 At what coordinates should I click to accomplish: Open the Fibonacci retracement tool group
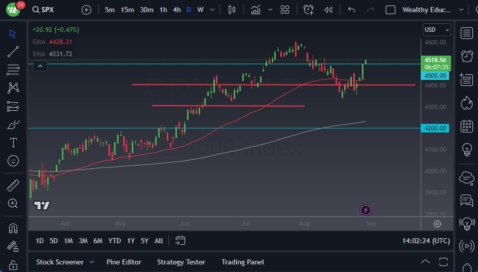point(13,70)
